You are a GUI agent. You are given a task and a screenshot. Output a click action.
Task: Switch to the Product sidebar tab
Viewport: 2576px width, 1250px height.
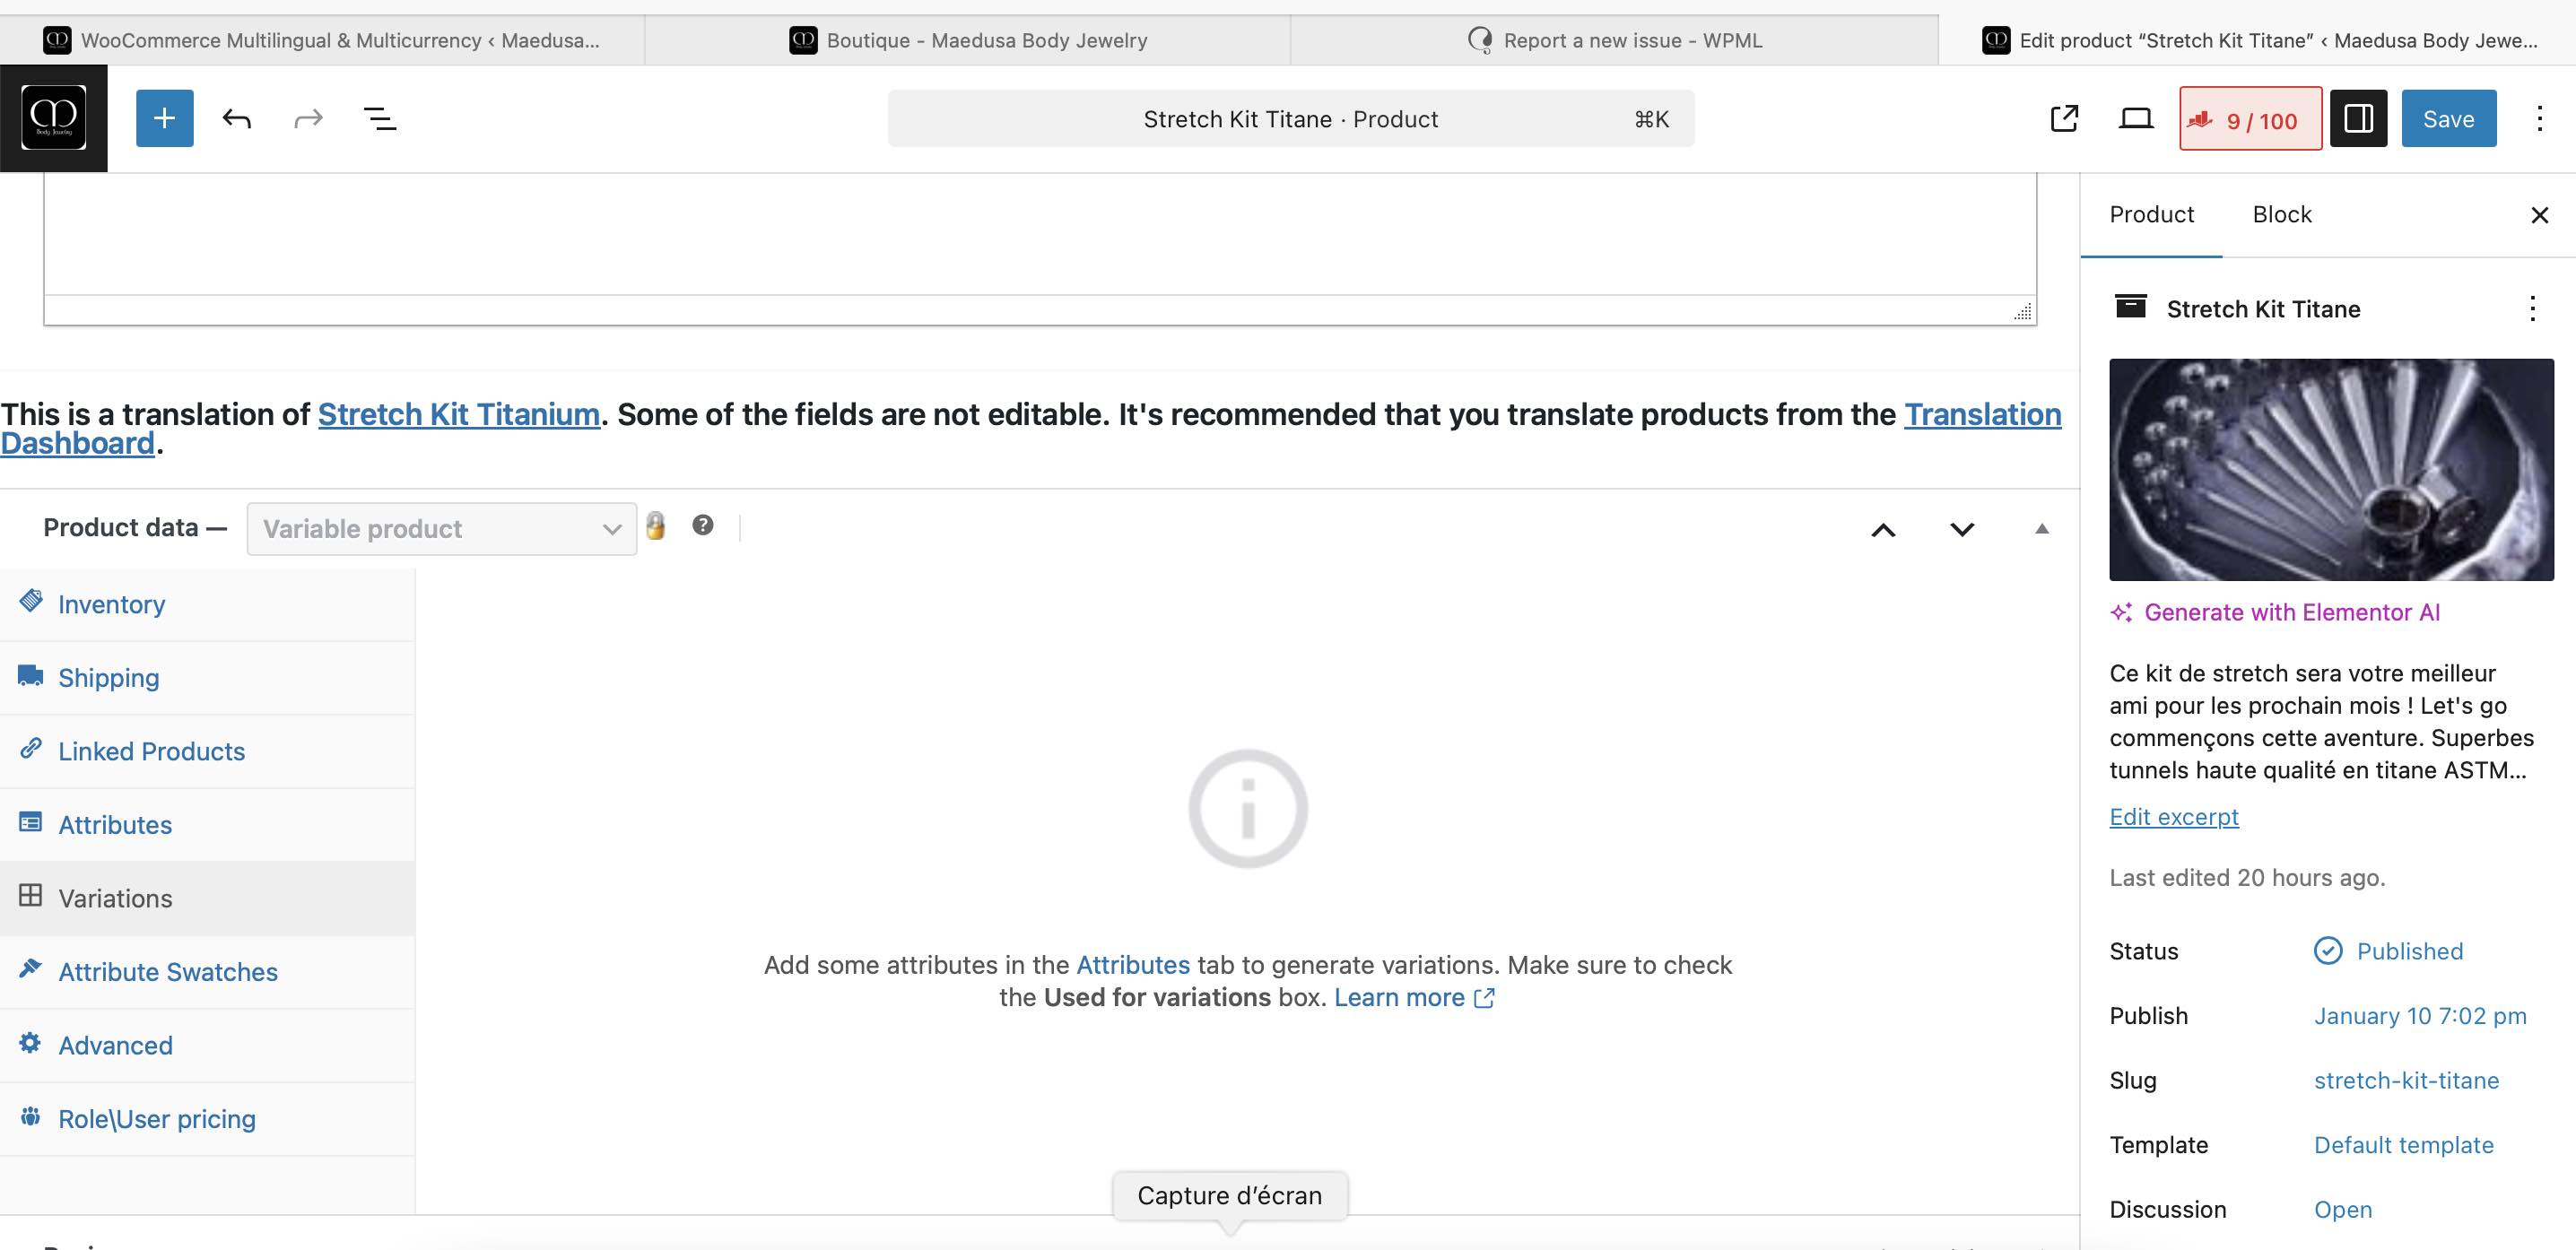[x=2151, y=215]
